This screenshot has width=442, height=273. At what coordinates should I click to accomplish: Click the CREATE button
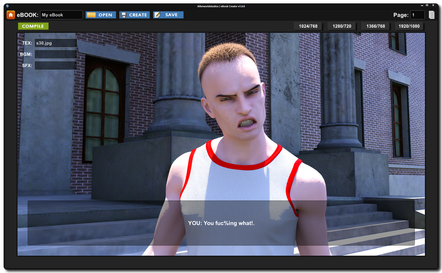tap(135, 15)
